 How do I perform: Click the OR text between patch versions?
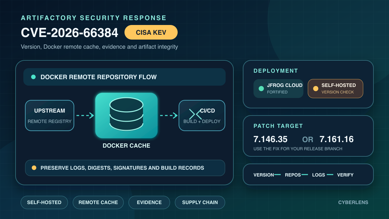pos(308,140)
